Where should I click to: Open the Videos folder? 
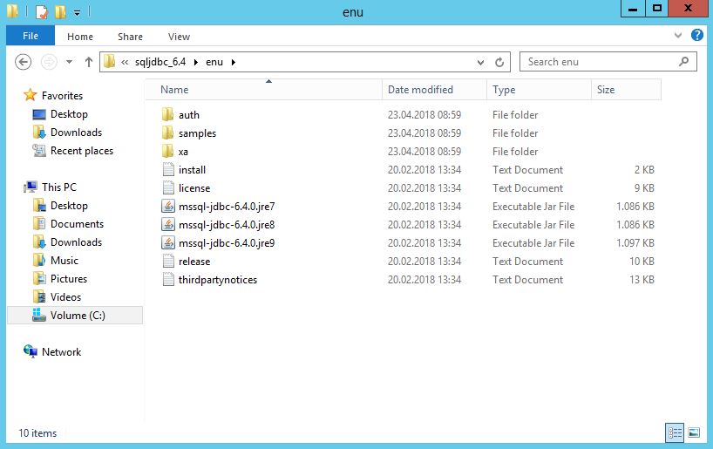coord(65,297)
